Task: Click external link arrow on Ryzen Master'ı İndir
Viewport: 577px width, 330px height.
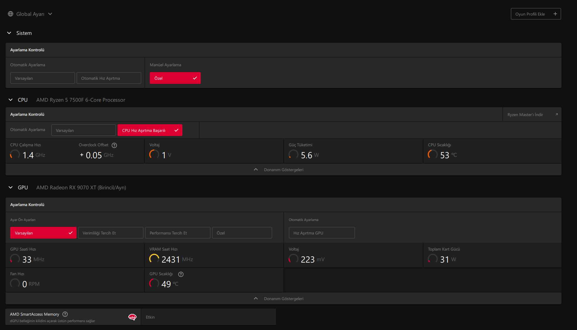Action: (556, 114)
